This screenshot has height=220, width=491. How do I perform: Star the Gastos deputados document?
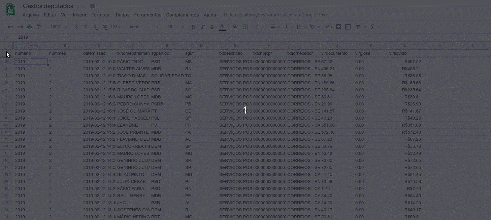coord(83,6)
